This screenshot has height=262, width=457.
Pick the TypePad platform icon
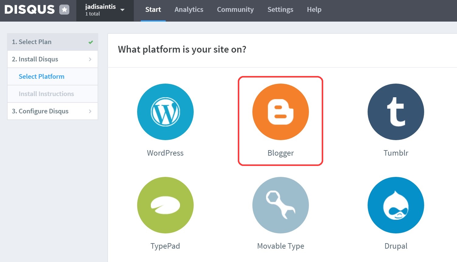[x=165, y=205]
